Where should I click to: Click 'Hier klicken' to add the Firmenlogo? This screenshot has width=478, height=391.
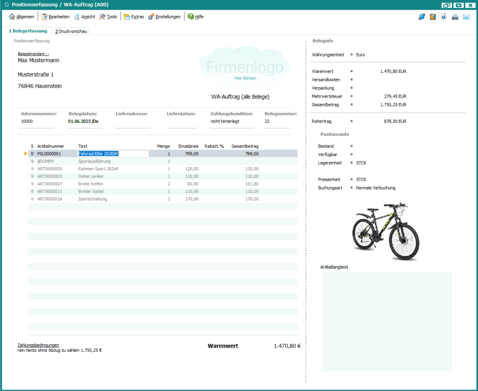246,78
